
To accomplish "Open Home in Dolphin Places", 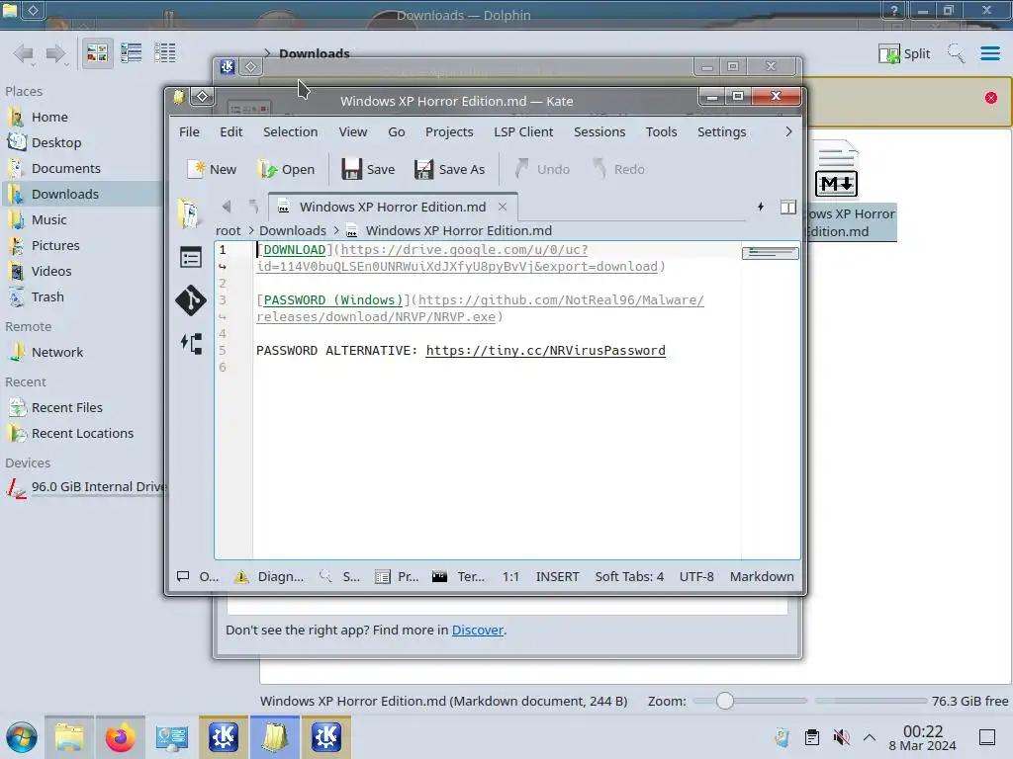I will coord(49,117).
